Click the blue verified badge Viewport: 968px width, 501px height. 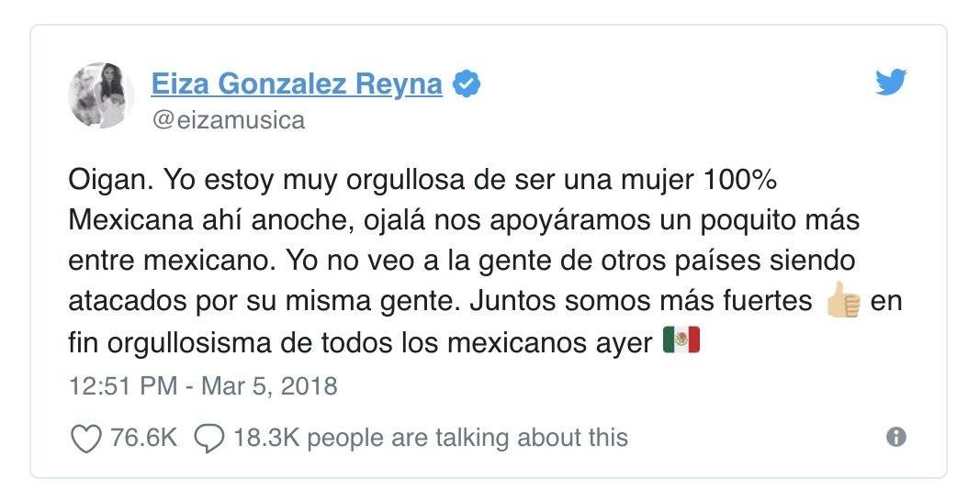(x=467, y=84)
